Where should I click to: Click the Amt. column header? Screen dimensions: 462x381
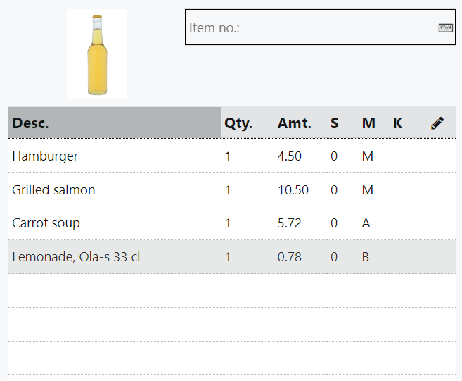click(294, 123)
